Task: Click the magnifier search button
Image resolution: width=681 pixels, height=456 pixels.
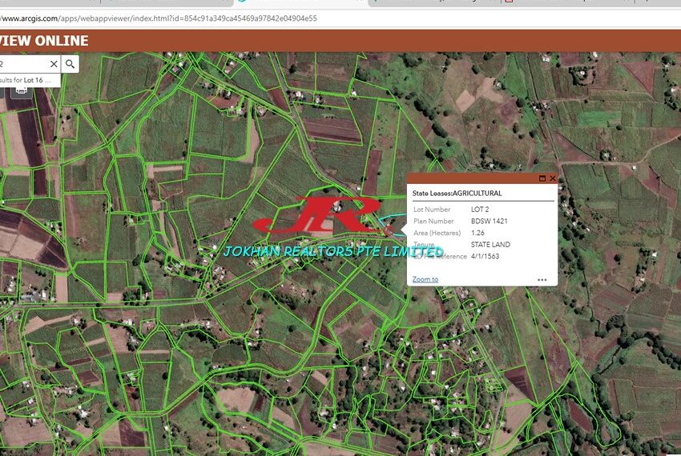Action: [x=71, y=64]
